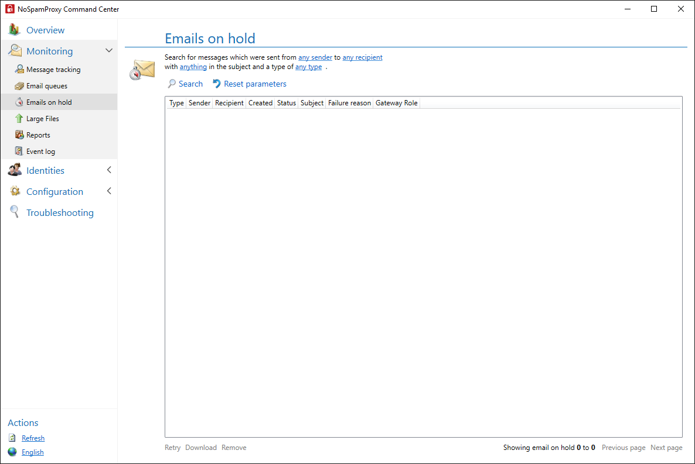Click the Event log icon
Image resolution: width=695 pixels, height=464 pixels.
coord(19,151)
